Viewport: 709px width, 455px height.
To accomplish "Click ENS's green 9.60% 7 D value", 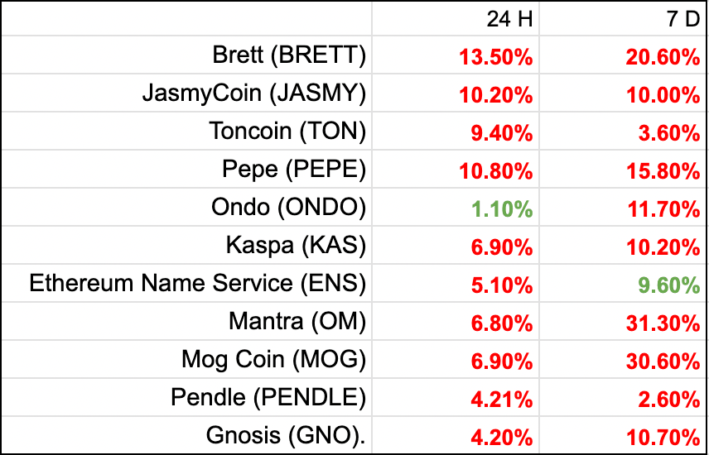I will [670, 285].
